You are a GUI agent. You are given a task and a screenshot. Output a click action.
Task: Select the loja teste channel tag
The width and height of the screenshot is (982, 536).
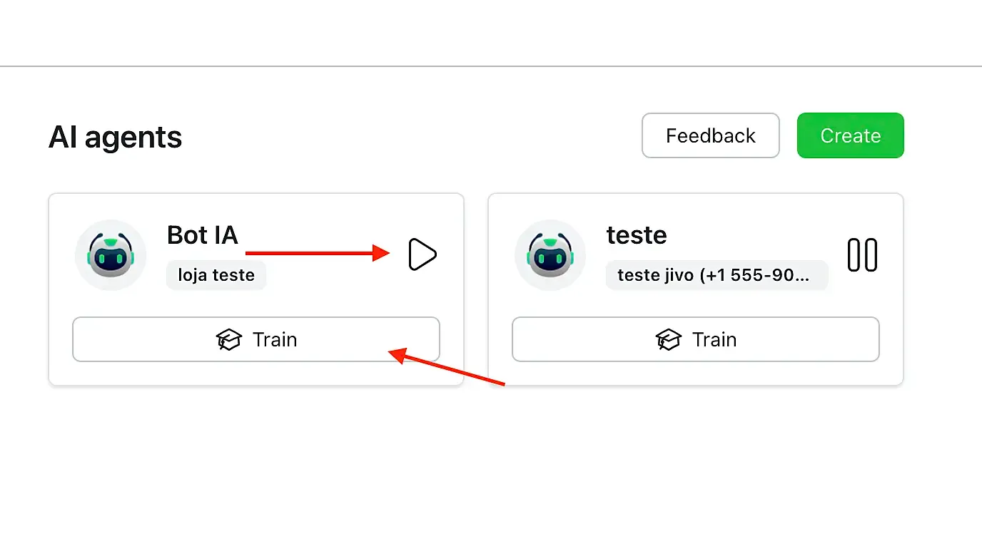point(216,275)
